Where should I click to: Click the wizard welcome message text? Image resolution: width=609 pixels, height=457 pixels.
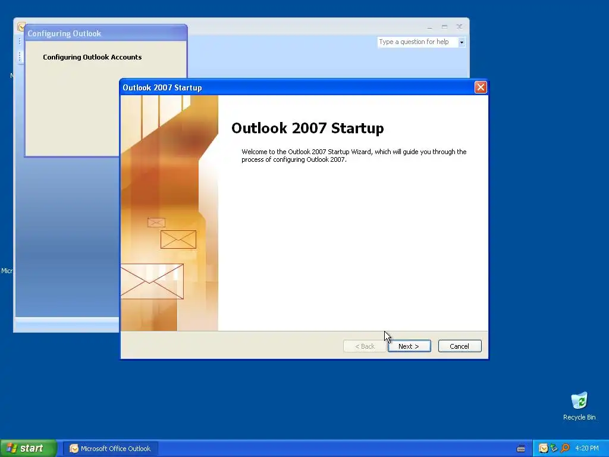354,155
